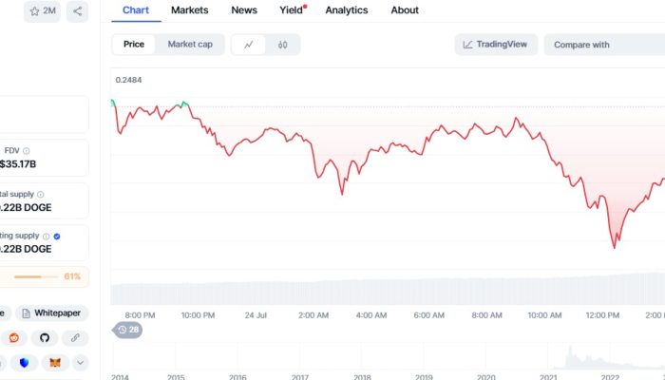Select the Price chart toggle
The height and width of the screenshot is (380, 665).
tap(134, 44)
